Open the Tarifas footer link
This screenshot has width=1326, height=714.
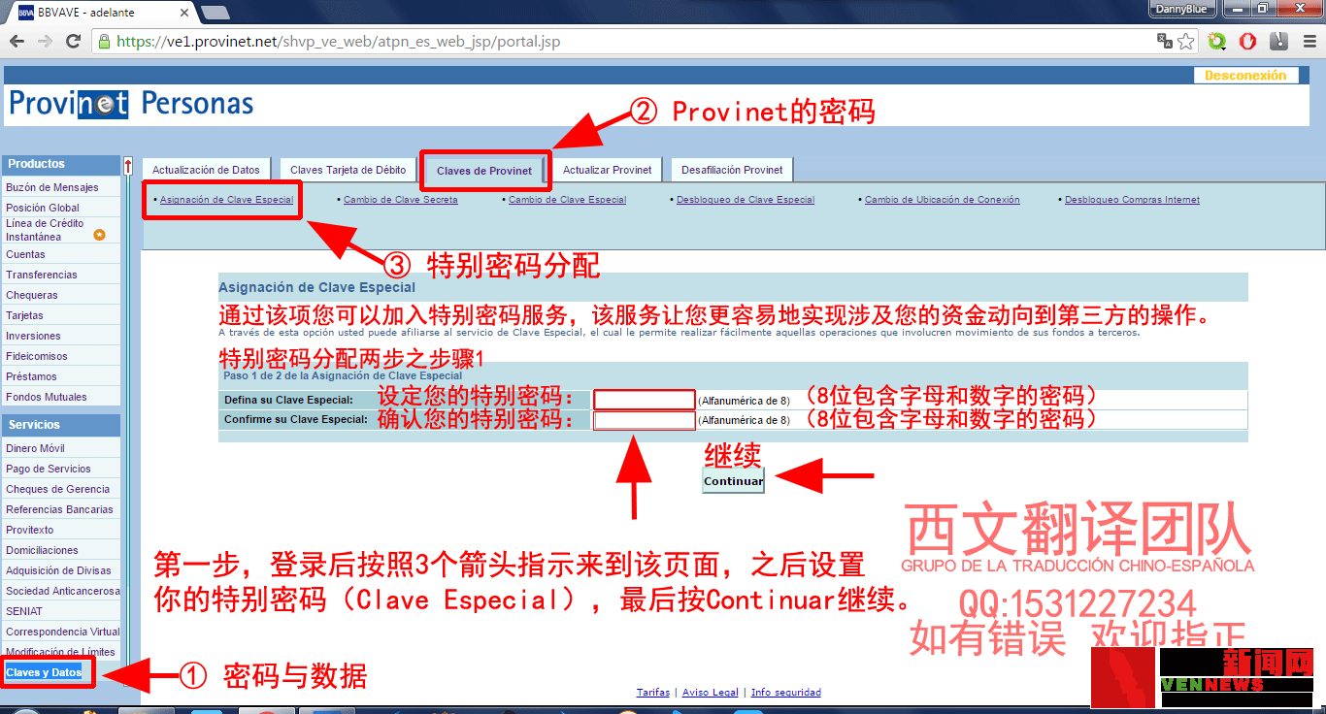pyautogui.click(x=652, y=693)
